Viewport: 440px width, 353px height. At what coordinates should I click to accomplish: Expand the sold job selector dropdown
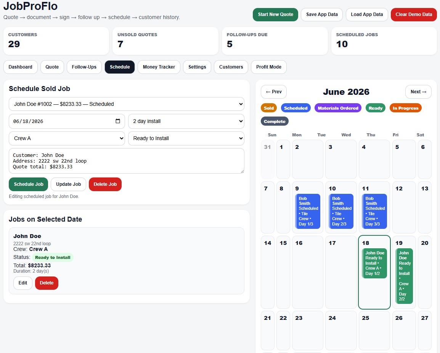(x=127, y=104)
